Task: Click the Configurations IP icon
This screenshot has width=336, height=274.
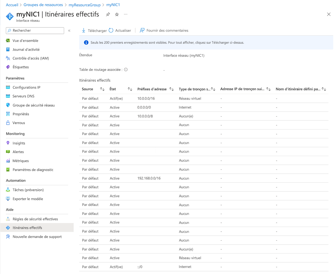Action: pos(8,87)
